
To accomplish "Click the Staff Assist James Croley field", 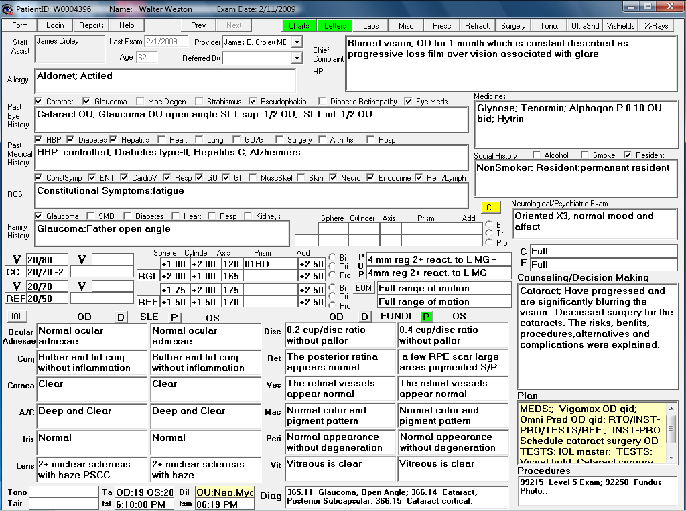I will [x=70, y=49].
